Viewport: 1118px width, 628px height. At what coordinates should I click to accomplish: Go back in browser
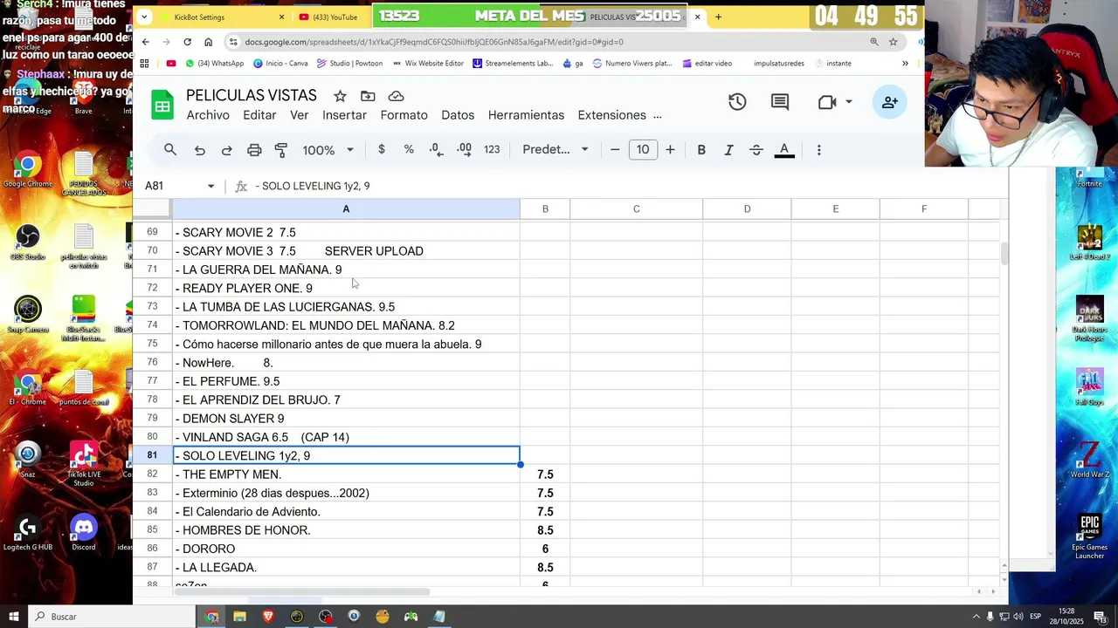(146, 42)
